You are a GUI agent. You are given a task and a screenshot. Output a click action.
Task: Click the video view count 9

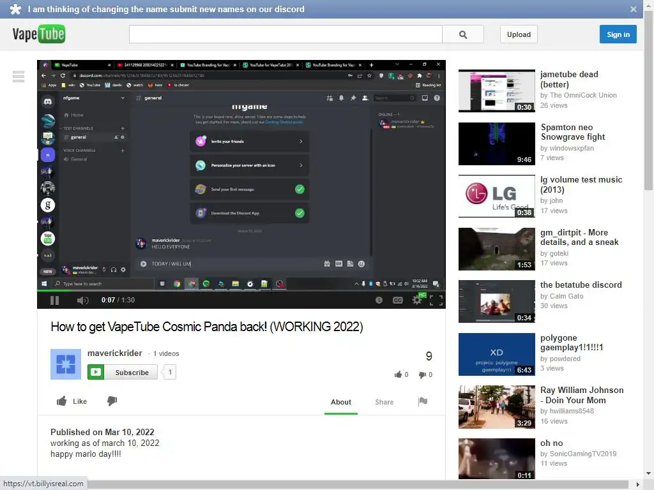429,356
